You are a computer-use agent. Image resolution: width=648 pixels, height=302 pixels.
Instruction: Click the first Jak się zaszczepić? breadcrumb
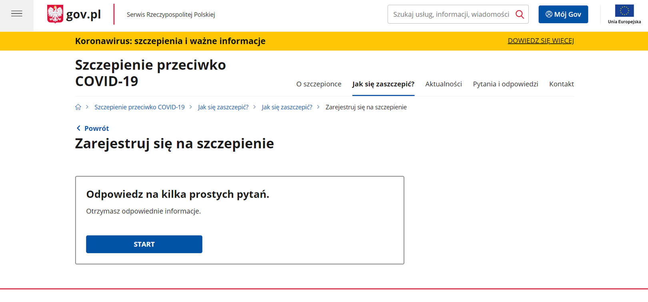pos(223,107)
